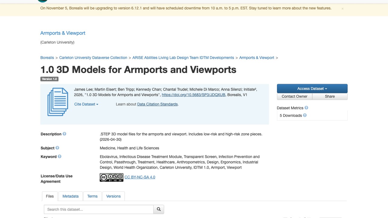
Task: Open the dataset DOI link
Action: click(193, 95)
